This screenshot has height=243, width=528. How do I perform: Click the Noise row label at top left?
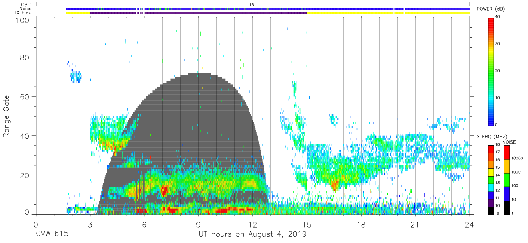[x=26, y=9]
